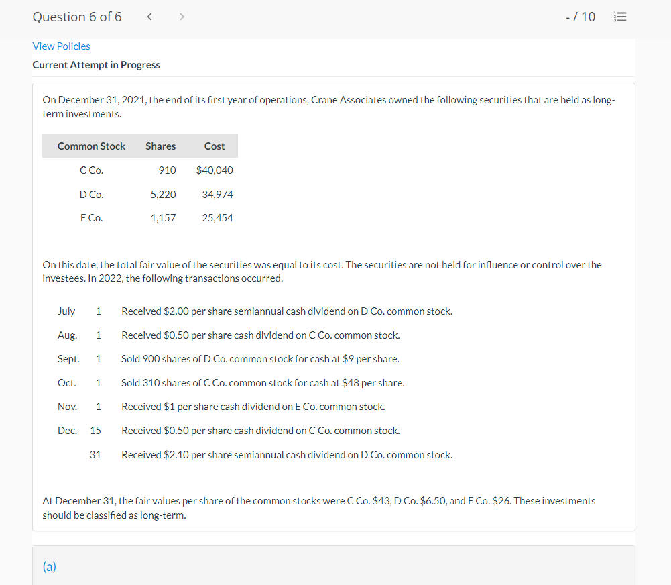Image resolution: width=671 pixels, height=585 pixels.
Task: Expand part (a) of the question
Action: [x=49, y=567]
